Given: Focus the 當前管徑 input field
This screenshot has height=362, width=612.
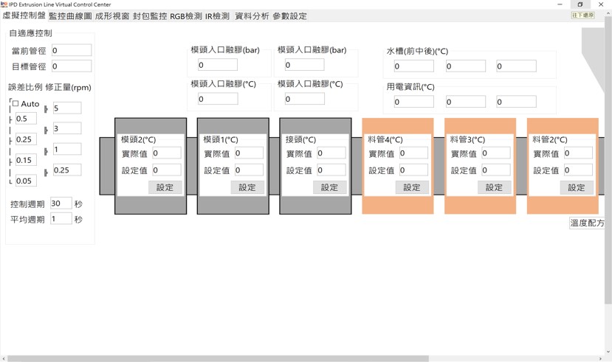Looking at the screenshot, I should coord(72,50).
